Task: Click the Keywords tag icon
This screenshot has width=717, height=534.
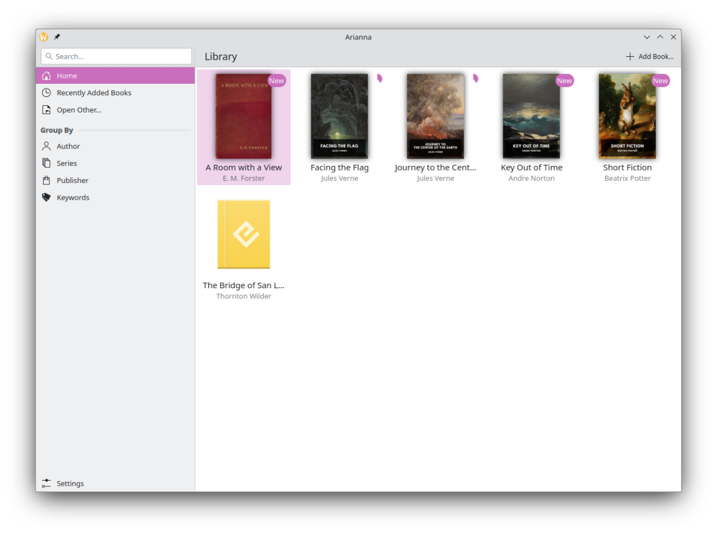Action: 47,198
